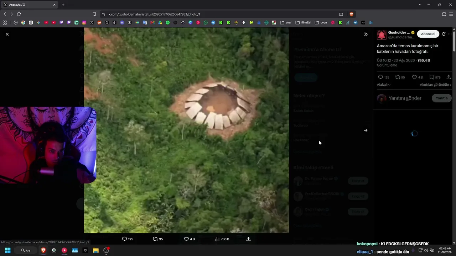456x256 pixels.
Task: Click the Brave icon in taskbar
Action: [43, 250]
